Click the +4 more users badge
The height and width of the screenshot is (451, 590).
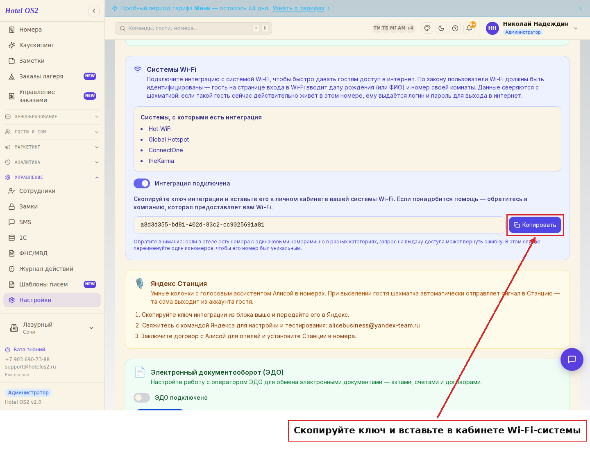pos(410,28)
